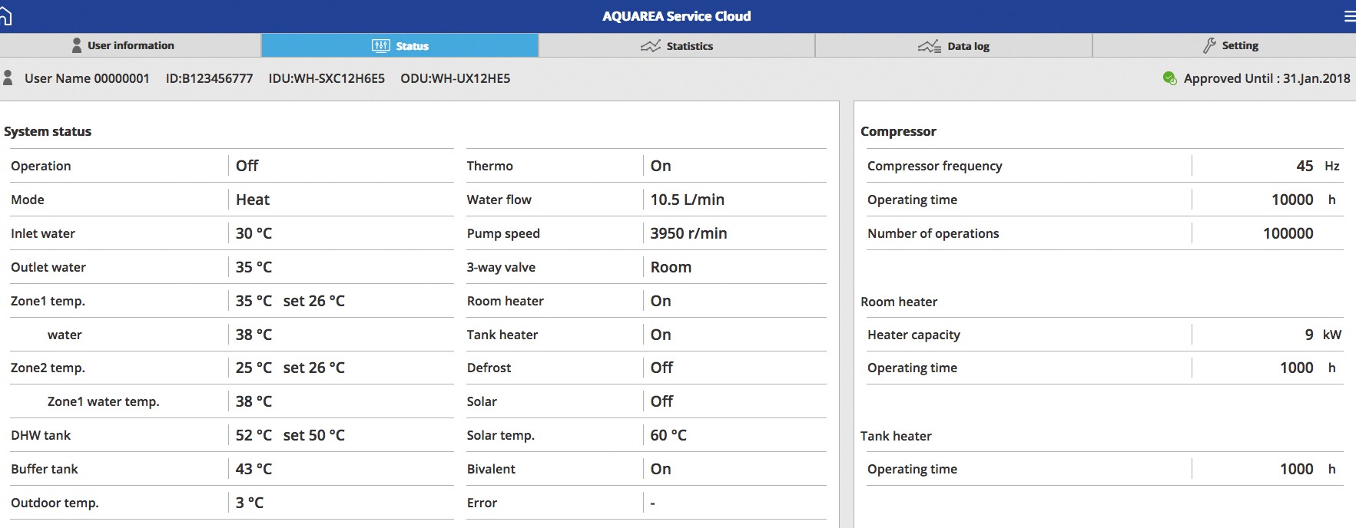Screen dimensions: 1356x528
Task: Click the Compressor section heading
Action: (898, 131)
